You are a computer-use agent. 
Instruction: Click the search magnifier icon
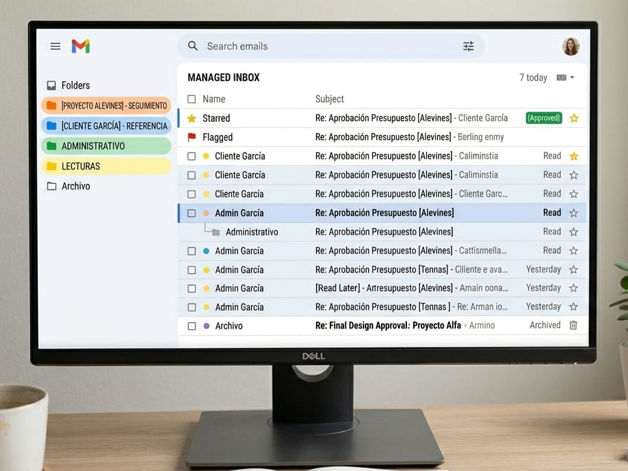click(193, 46)
